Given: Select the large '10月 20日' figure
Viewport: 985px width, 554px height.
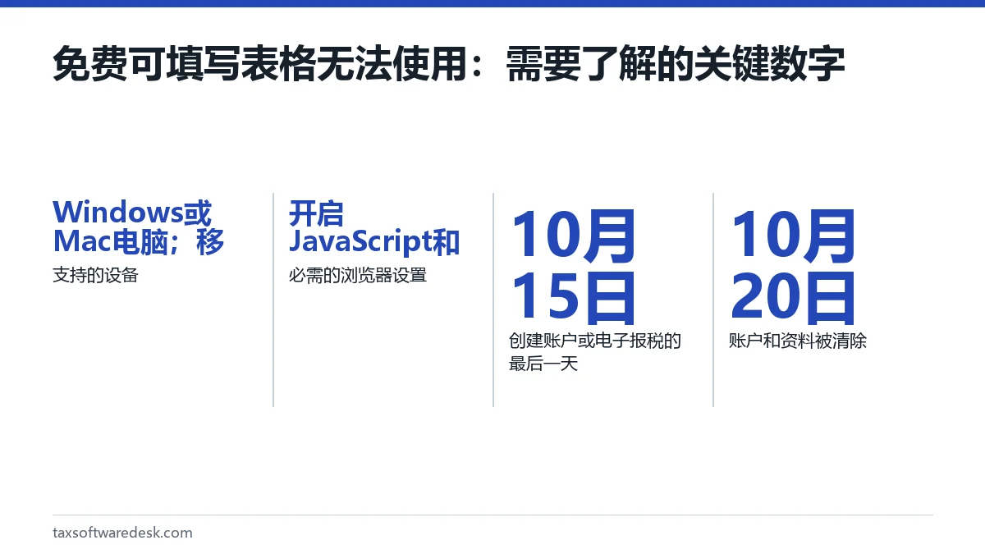Looking at the screenshot, I should [x=793, y=266].
